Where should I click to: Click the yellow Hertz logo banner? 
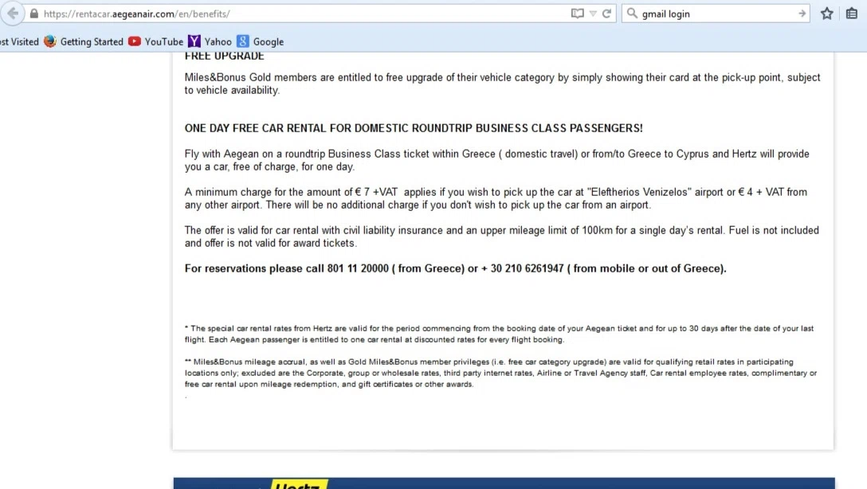299,484
